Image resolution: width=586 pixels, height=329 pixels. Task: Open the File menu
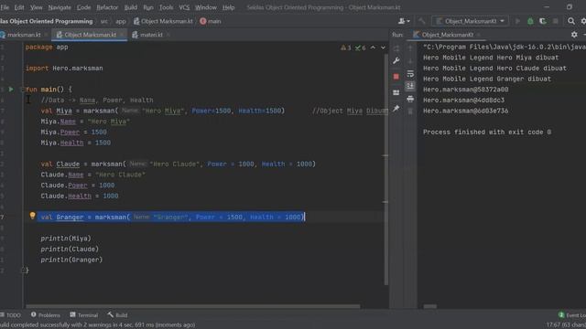[x=5, y=7]
